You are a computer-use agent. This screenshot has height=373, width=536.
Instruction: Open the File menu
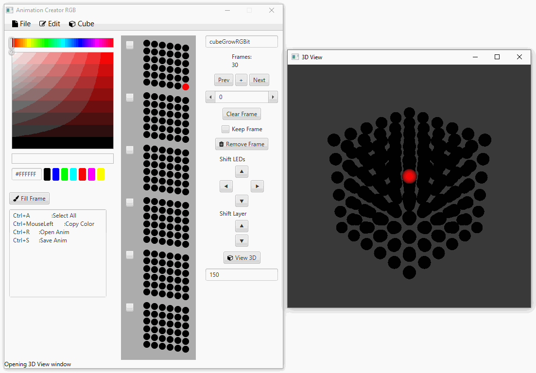pyautogui.click(x=21, y=24)
